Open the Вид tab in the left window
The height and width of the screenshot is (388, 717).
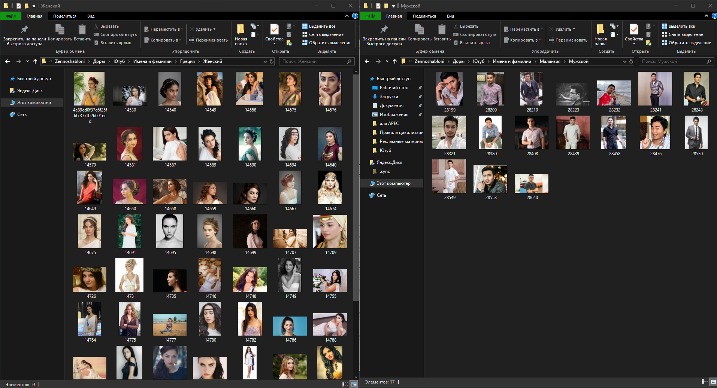click(91, 16)
